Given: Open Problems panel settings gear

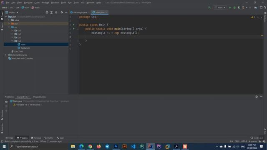Looking at the screenshot, I should pos(257,97).
